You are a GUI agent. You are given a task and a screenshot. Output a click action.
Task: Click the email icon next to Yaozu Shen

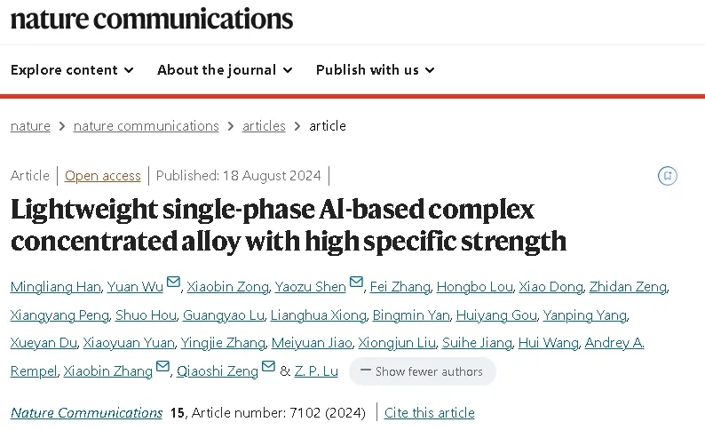(x=356, y=282)
